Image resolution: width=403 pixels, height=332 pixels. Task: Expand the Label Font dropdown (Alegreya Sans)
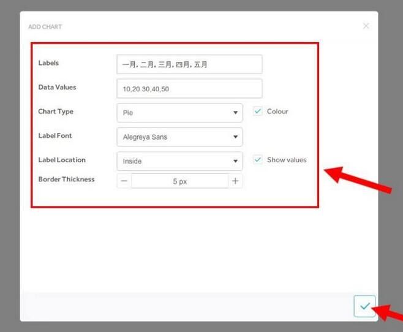coord(179,137)
